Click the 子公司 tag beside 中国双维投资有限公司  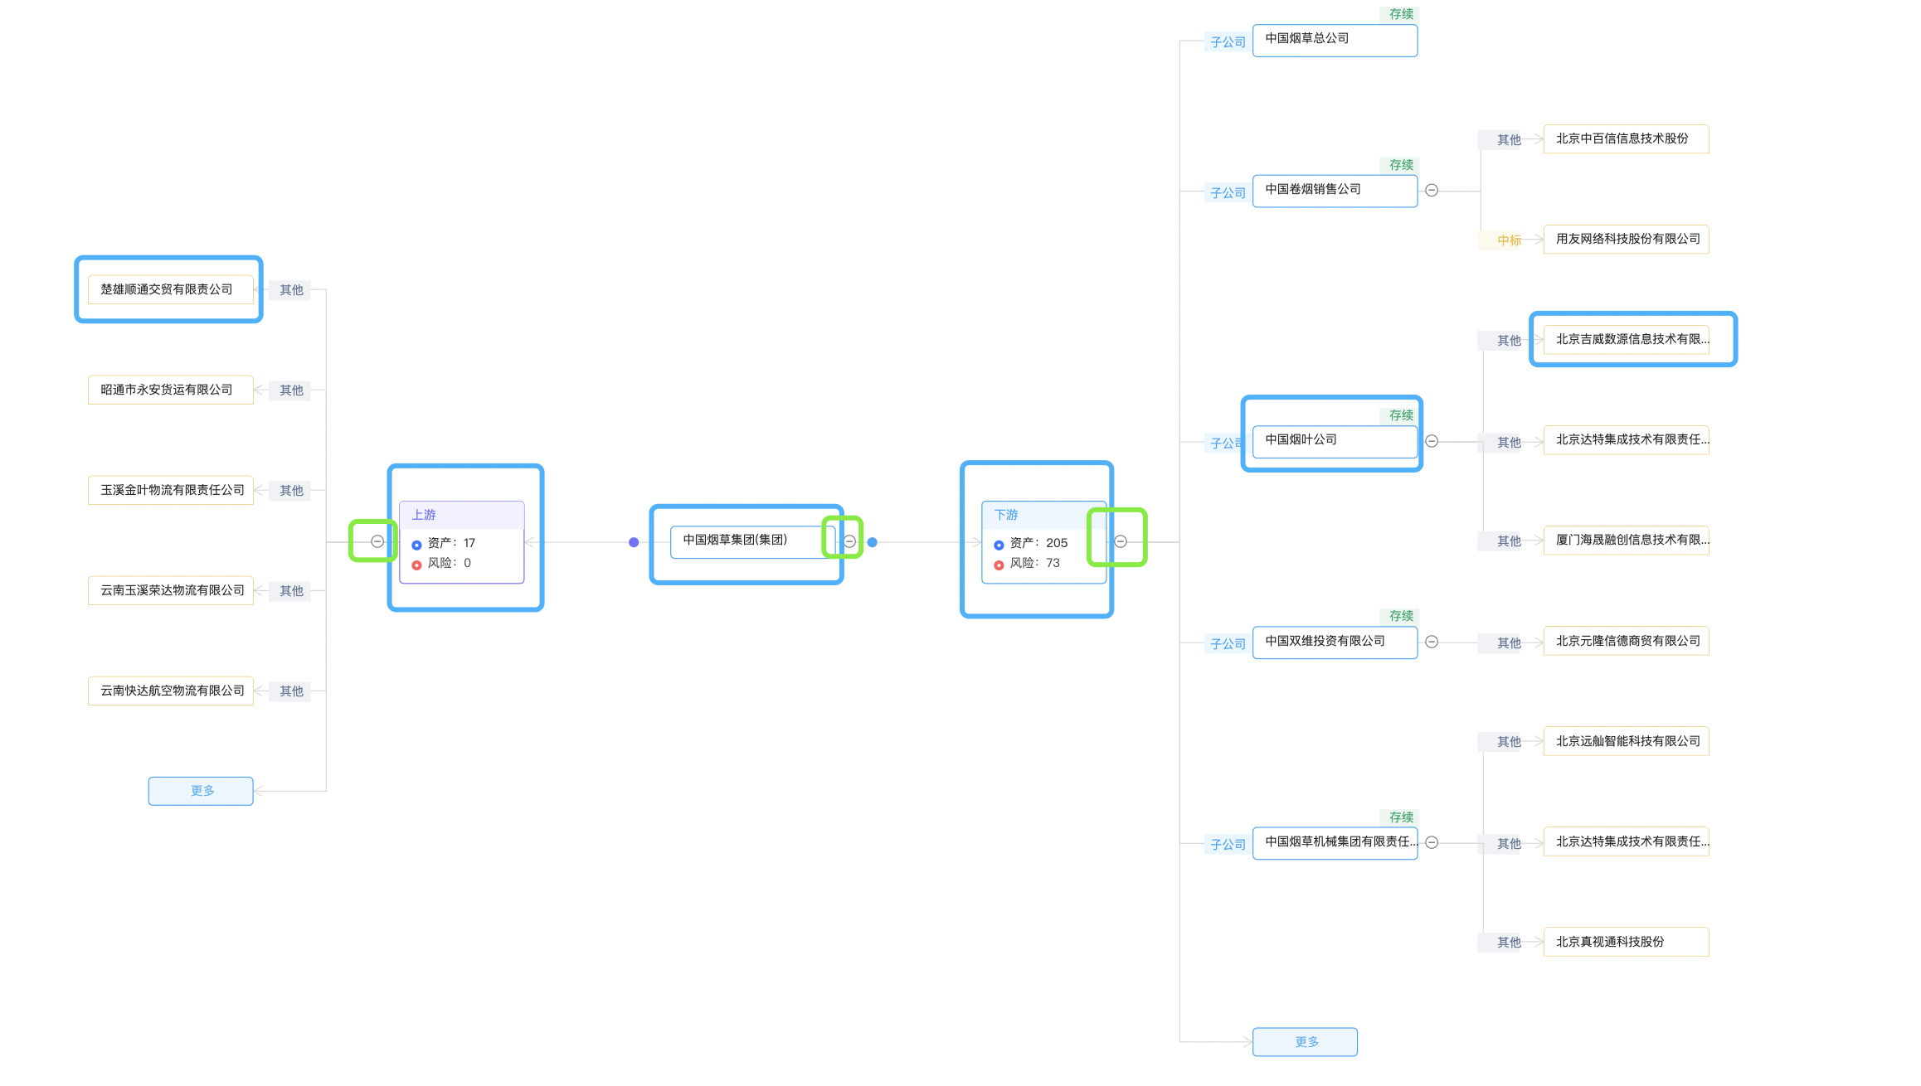[1228, 644]
